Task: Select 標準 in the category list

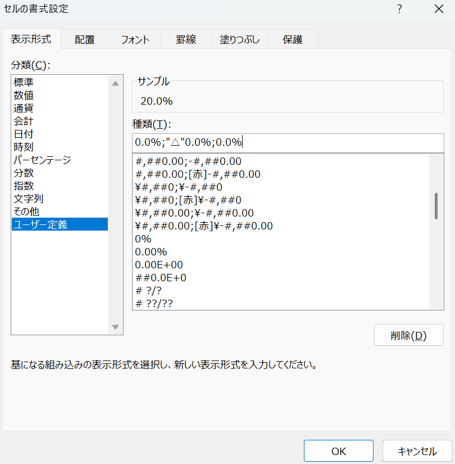Action: [x=24, y=82]
